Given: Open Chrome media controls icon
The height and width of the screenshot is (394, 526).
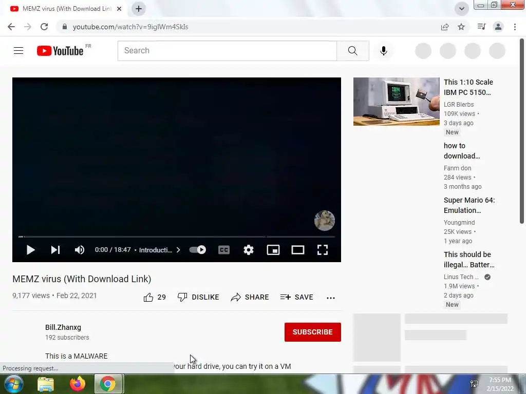Looking at the screenshot, I should [481, 27].
